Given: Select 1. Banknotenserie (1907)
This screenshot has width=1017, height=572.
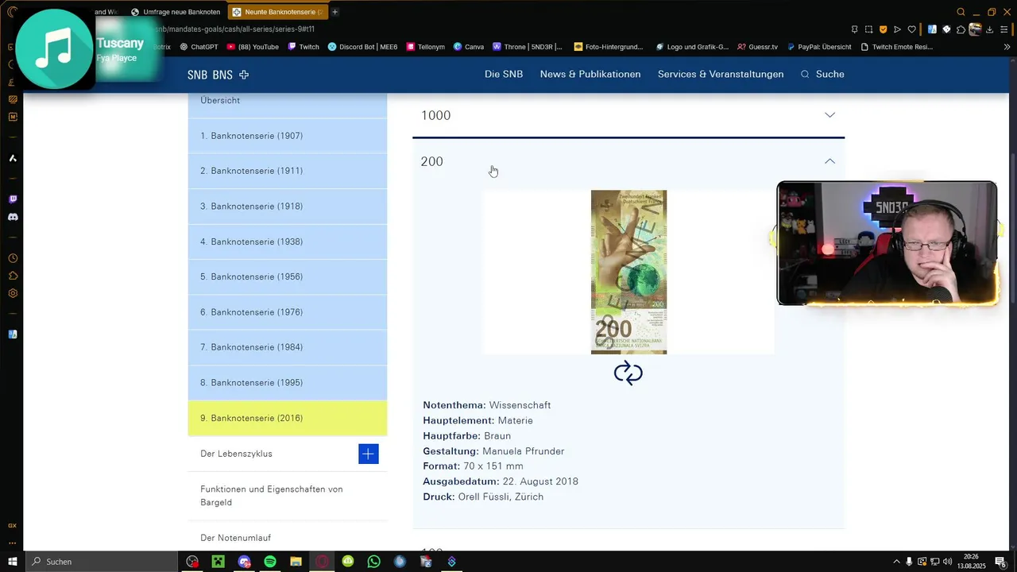Looking at the screenshot, I should tap(288, 136).
